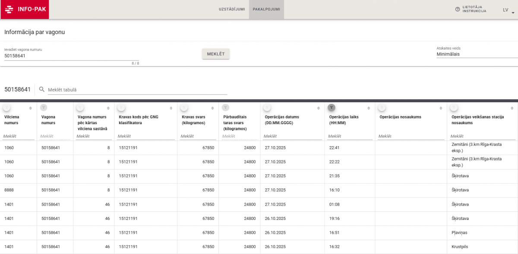Focus the Meklēt tabulā search field
Screen dimensions: 518x254
(137, 90)
